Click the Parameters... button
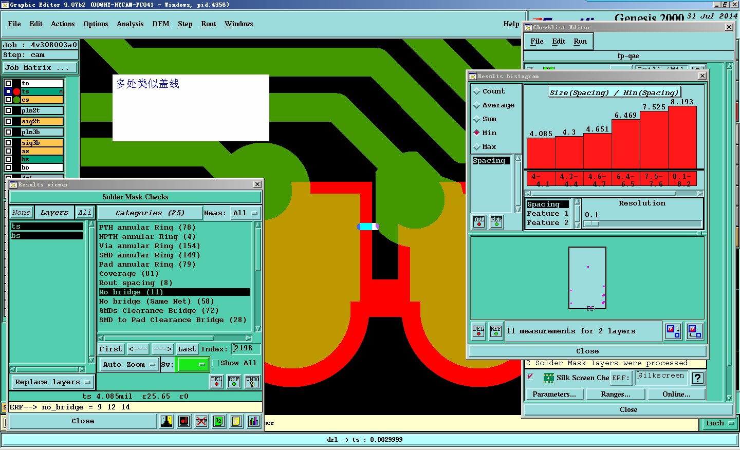This screenshot has height=450, width=740. [554, 395]
